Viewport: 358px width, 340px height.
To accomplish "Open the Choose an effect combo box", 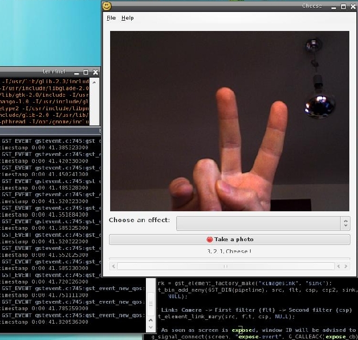I will point(263,223).
